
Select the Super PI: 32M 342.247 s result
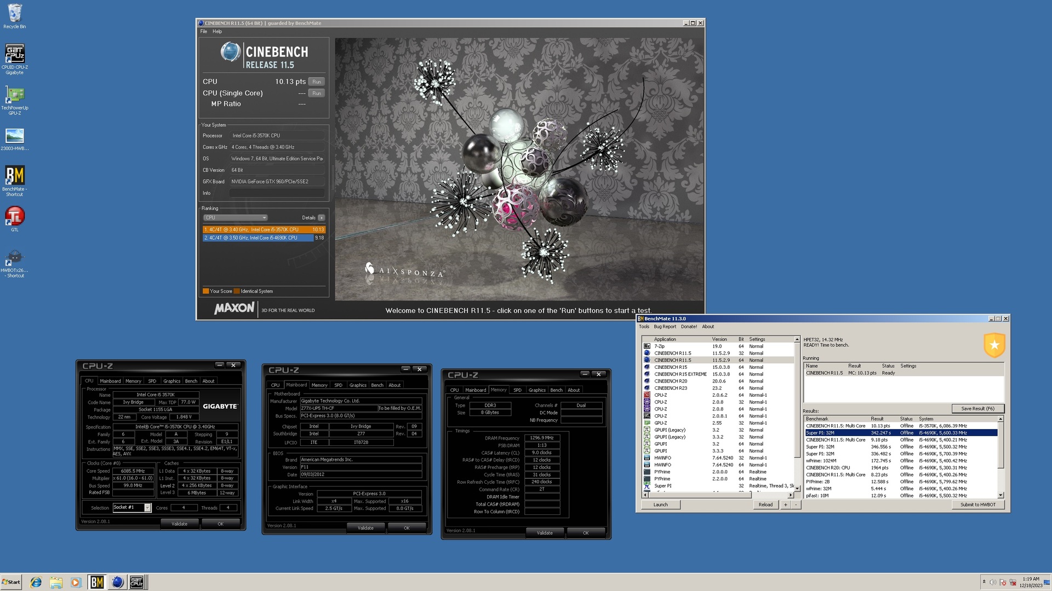(901, 433)
